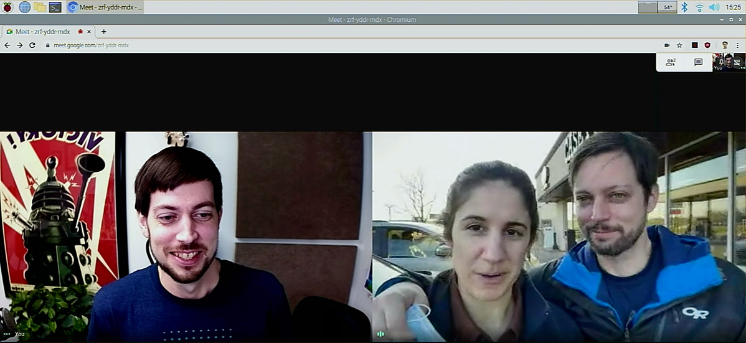This screenshot has height=343, width=746.
Task: Maximize the Chromium window
Action: pos(731,20)
